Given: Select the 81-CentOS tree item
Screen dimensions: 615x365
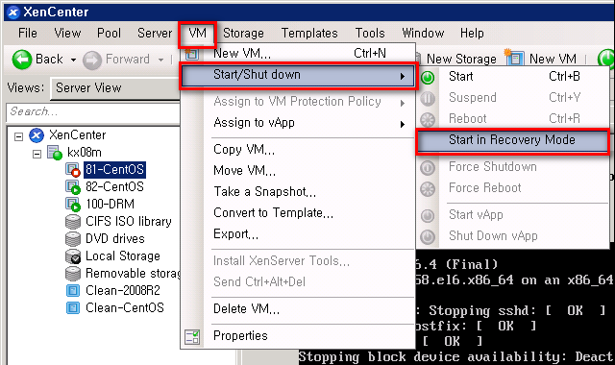Looking at the screenshot, I should pyautogui.click(x=114, y=170).
